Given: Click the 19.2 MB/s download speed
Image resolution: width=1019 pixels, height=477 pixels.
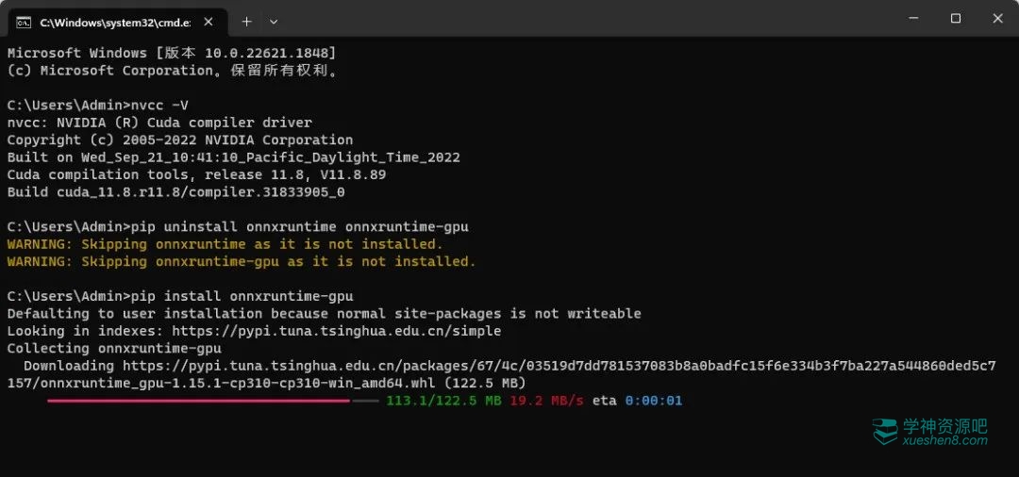Looking at the screenshot, I should (547, 401).
